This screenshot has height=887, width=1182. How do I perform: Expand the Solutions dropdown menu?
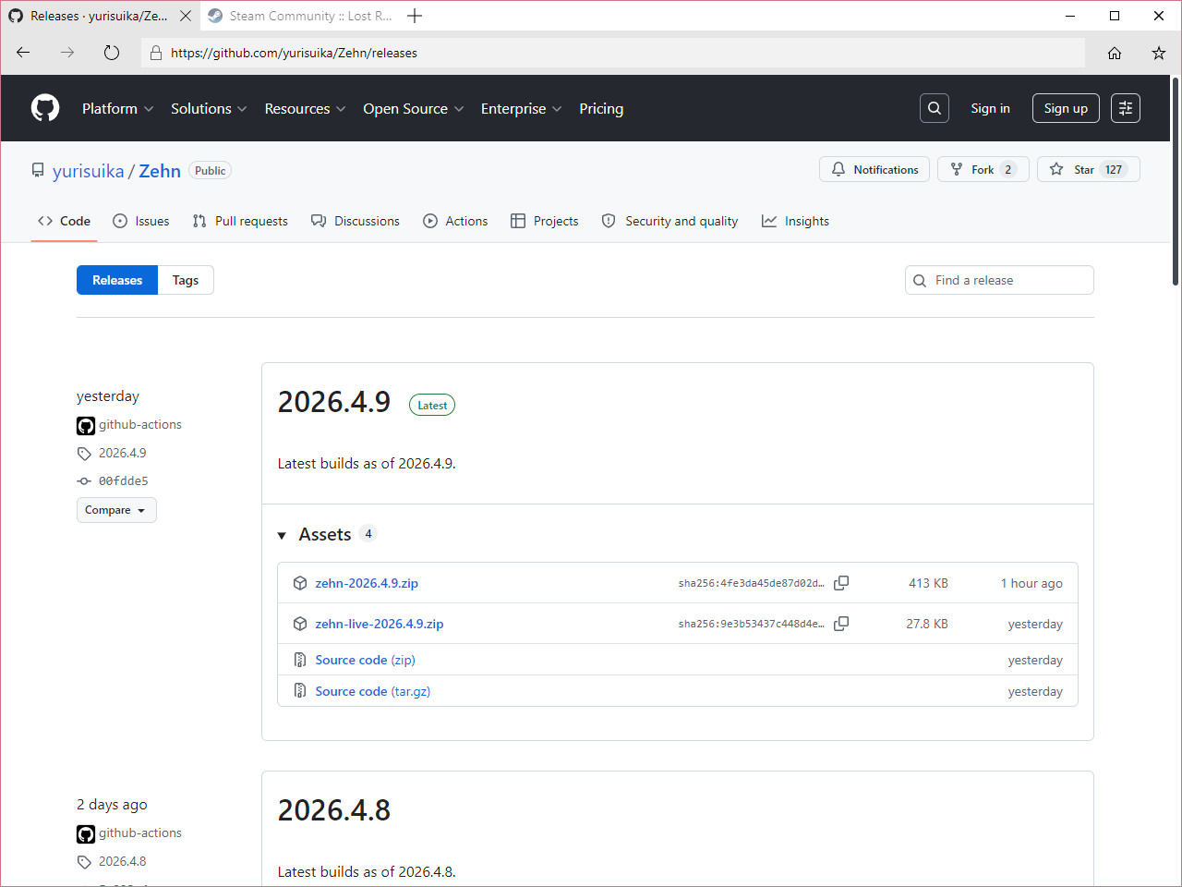coord(209,108)
